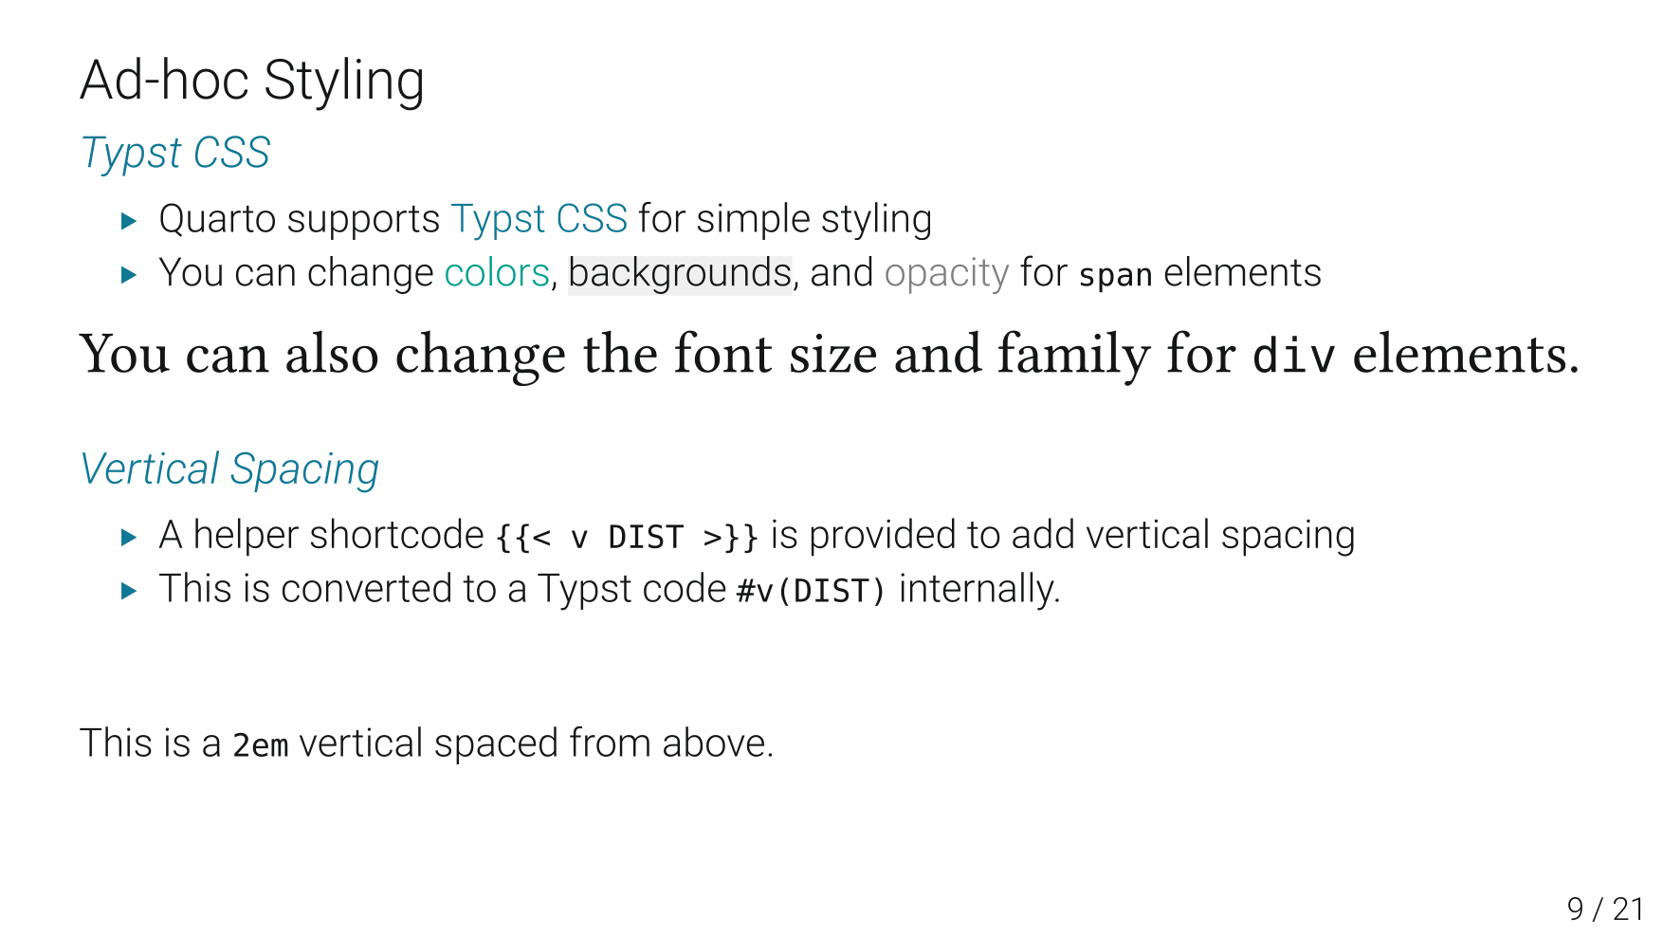Click the "#v(DIST)" inline code
This screenshot has width=1663, height=936.
811,591
